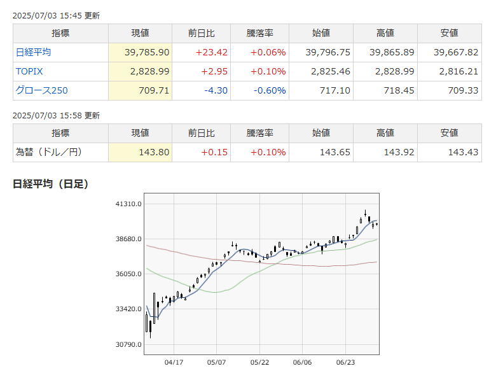
Task: Select グロース250 current value 709.71
Action: [x=154, y=90]
